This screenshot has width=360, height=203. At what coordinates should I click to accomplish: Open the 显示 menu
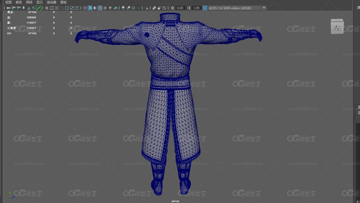(x=39, y=2)
